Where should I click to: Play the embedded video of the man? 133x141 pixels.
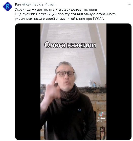[73, 82]
